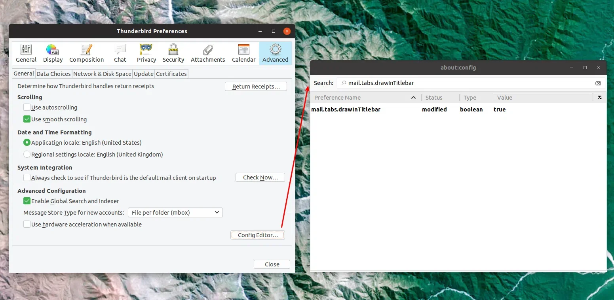Close the Thunderbird Preferences dialog via Close button
Screen dimensions: 614x300
click(272, 264)
